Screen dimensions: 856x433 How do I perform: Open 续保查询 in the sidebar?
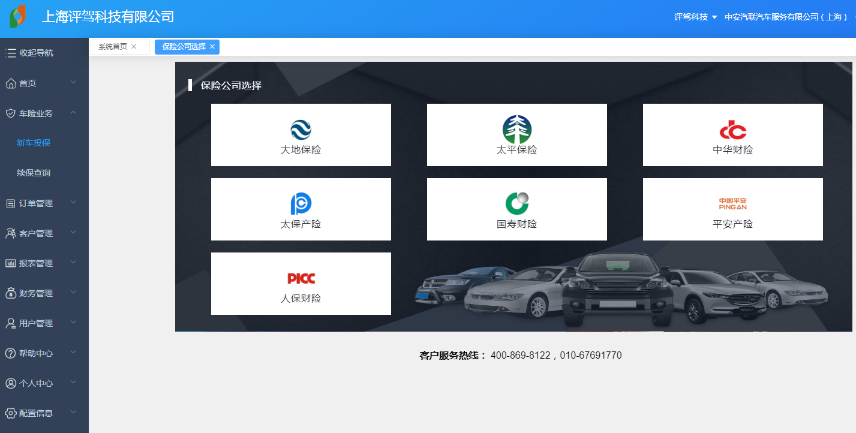pos(34,173)
